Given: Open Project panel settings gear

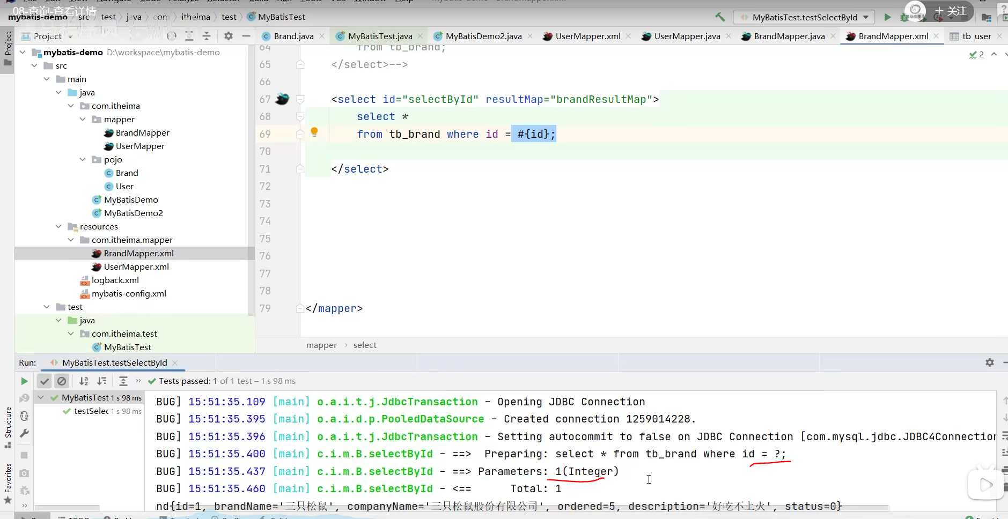Looking at the screenshot, I should pyautogui.click(x=229, y=36).
